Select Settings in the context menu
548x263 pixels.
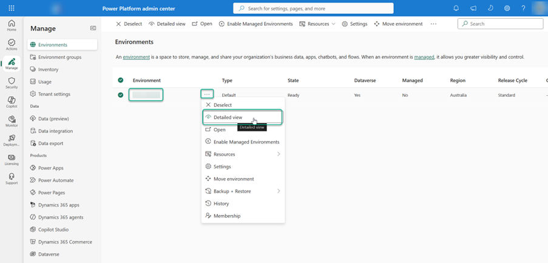(x=243, y=167)
